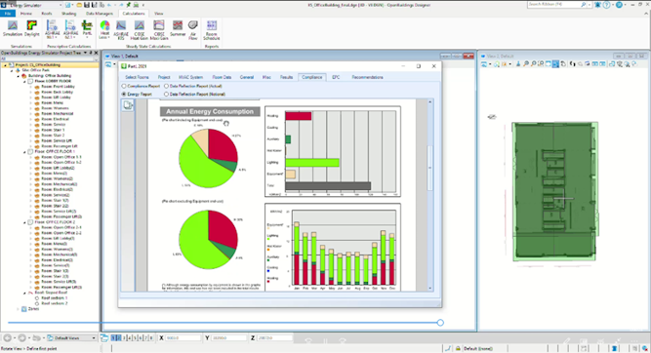Select Room Front Lobby in tree
Image resolution: width=651 pixels, height=353 pixels.
58,87
